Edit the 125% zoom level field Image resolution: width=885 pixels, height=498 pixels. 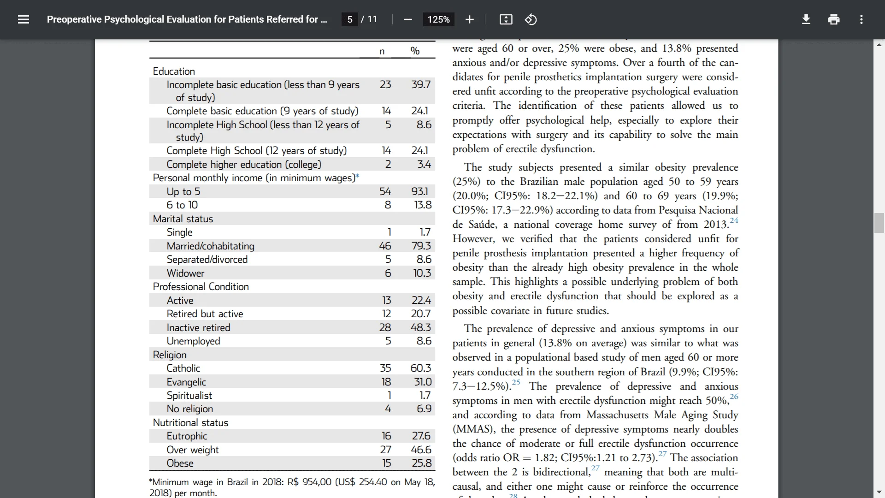(x=438, y=19)
